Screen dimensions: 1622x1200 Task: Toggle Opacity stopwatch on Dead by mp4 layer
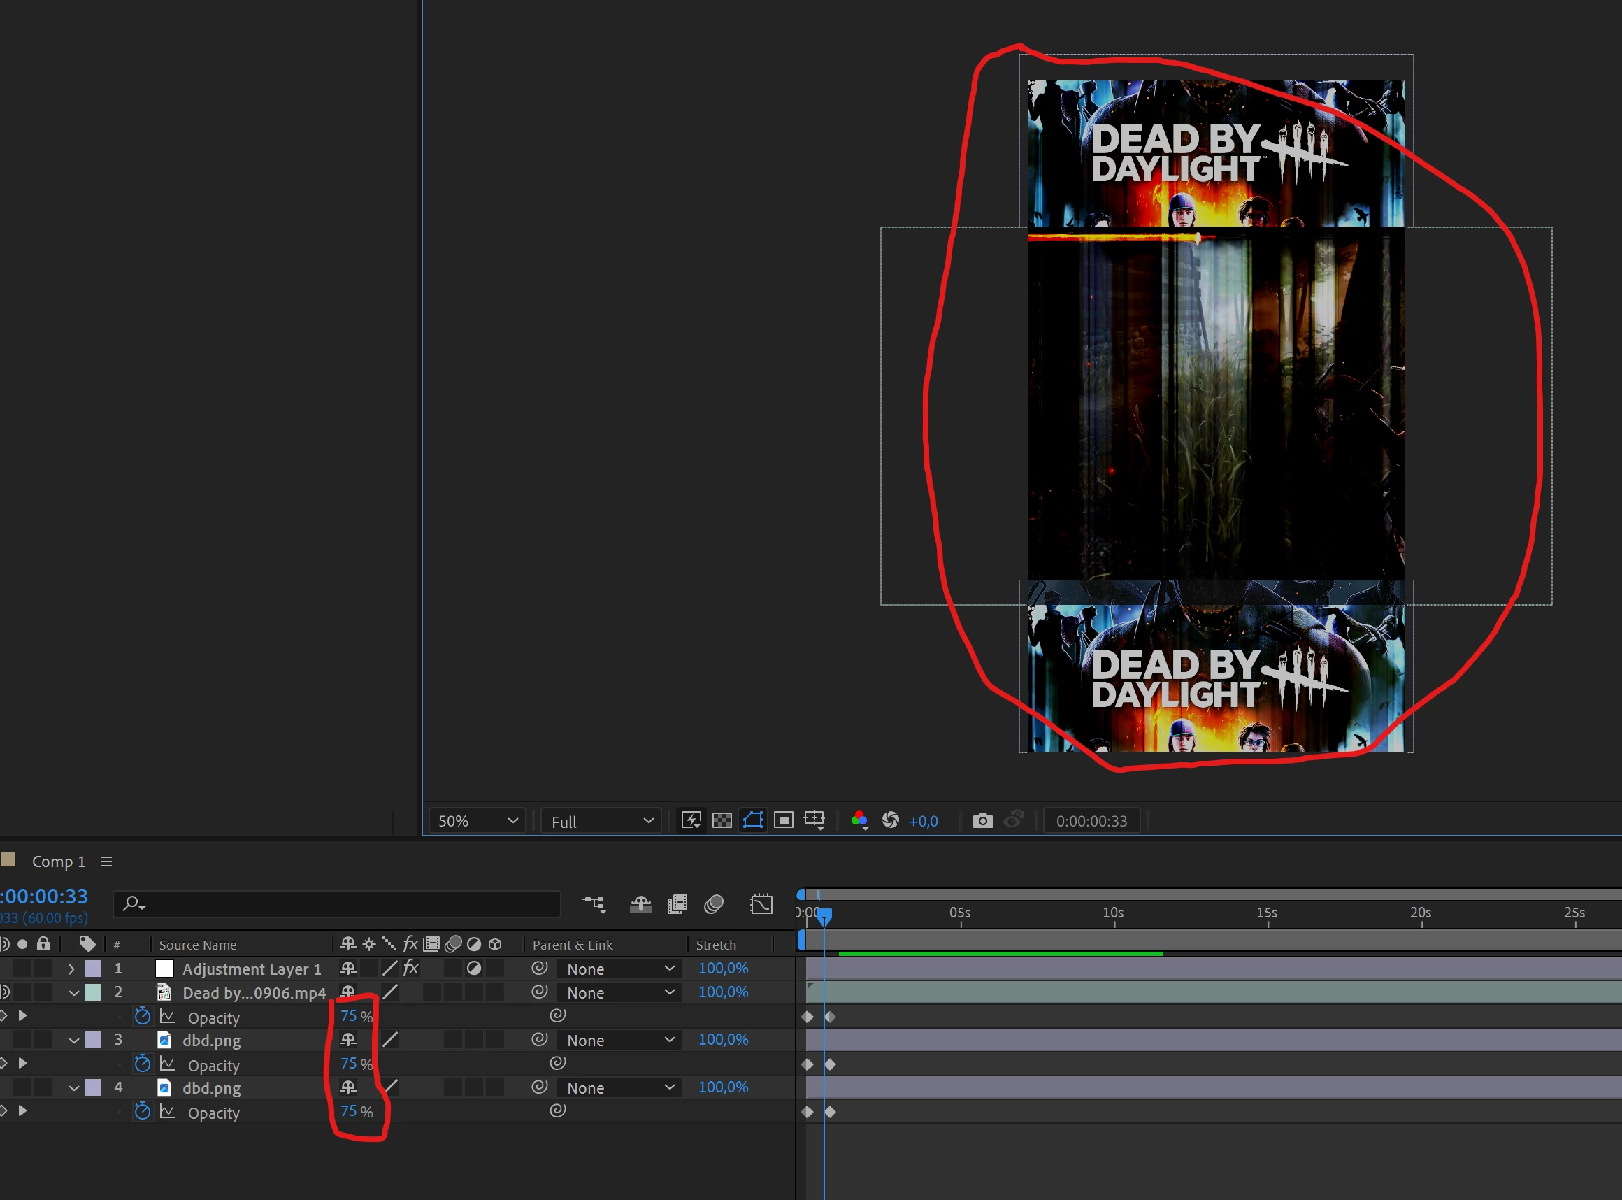point(143,1016)
